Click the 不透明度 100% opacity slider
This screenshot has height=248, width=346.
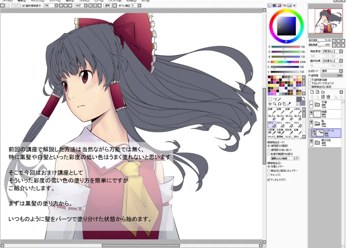[332, 76]
